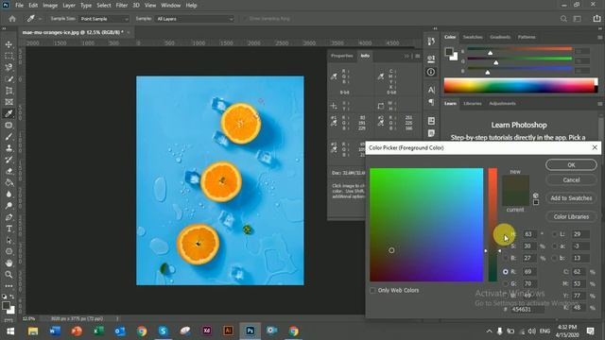Open the Search icon at top right
This screenshot has width=605, height=340.
(x=563, y=19)
